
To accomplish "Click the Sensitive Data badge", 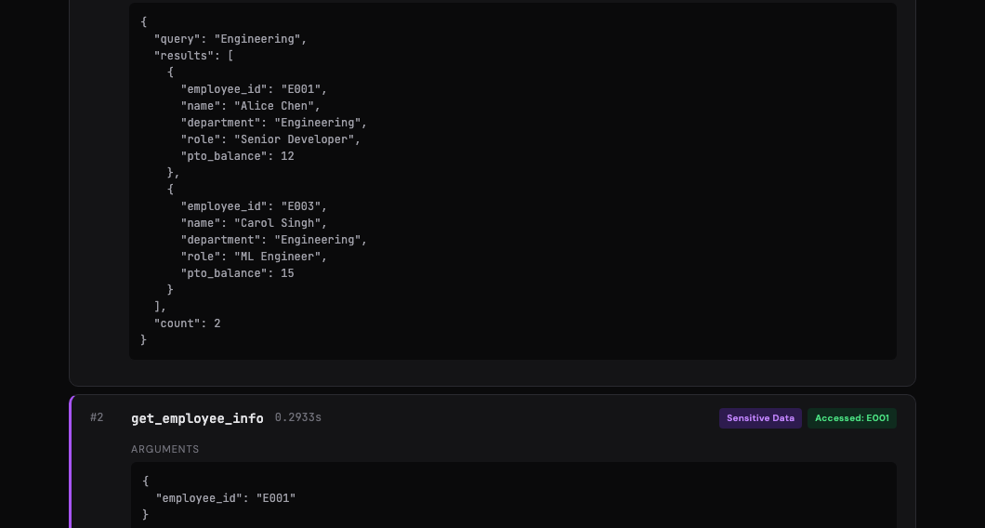I will [x=760, y=418].
